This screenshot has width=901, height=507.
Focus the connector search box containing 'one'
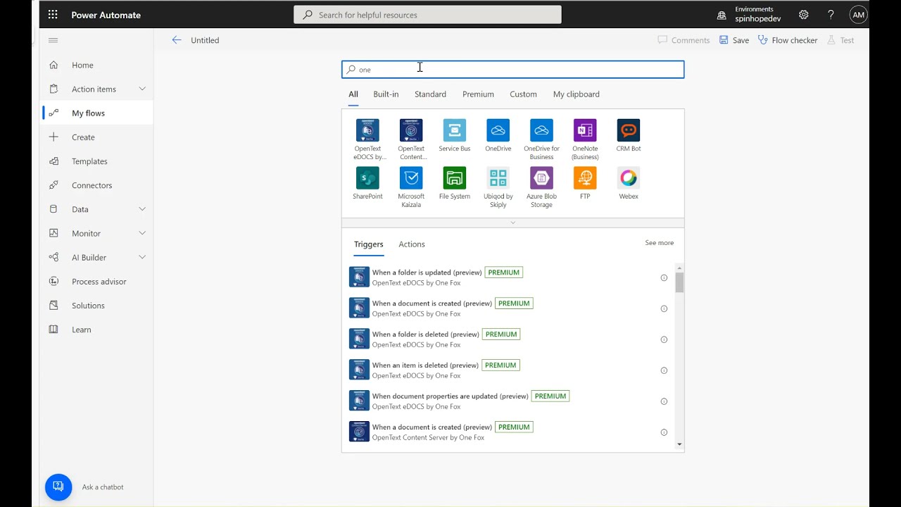pyautogui.click(x=512, y=69)
